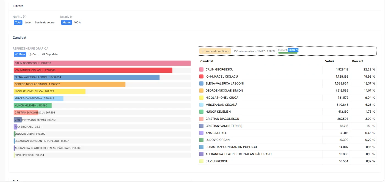
Task: Switch chart to Cerc pie view
Action: [x=33, y=54]
